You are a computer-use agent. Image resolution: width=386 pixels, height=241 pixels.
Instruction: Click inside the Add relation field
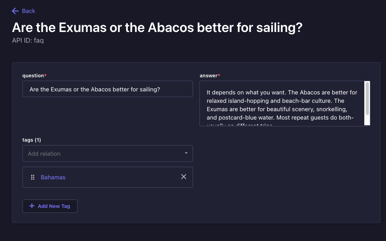108,153
